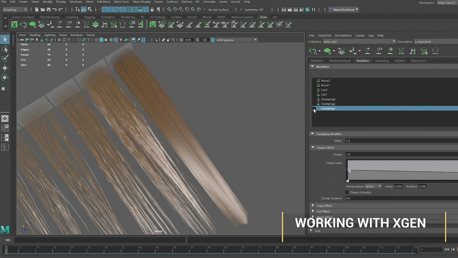458x258 pixels.
Task: Click the update preview eye icon in XGen panel
Action: 313,51
